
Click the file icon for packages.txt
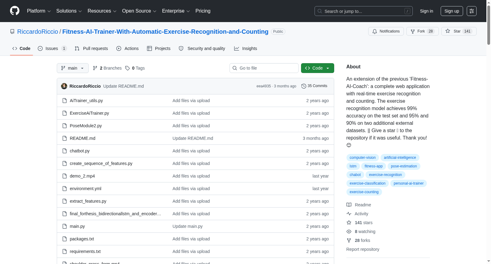pyautogui.click(x=64, y=239)
